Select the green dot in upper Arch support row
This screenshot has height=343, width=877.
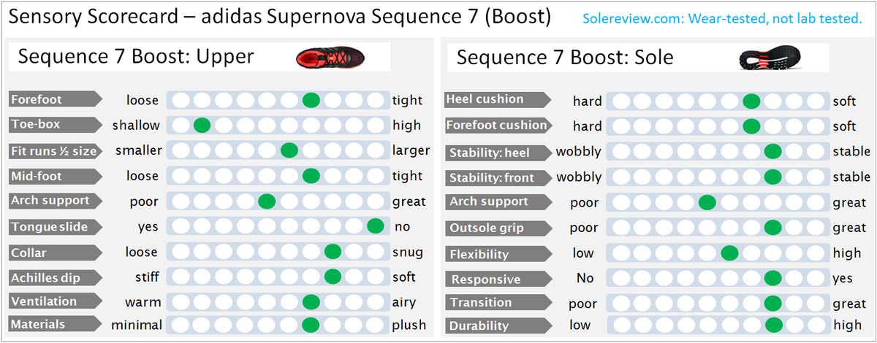(x=267, y=201)
